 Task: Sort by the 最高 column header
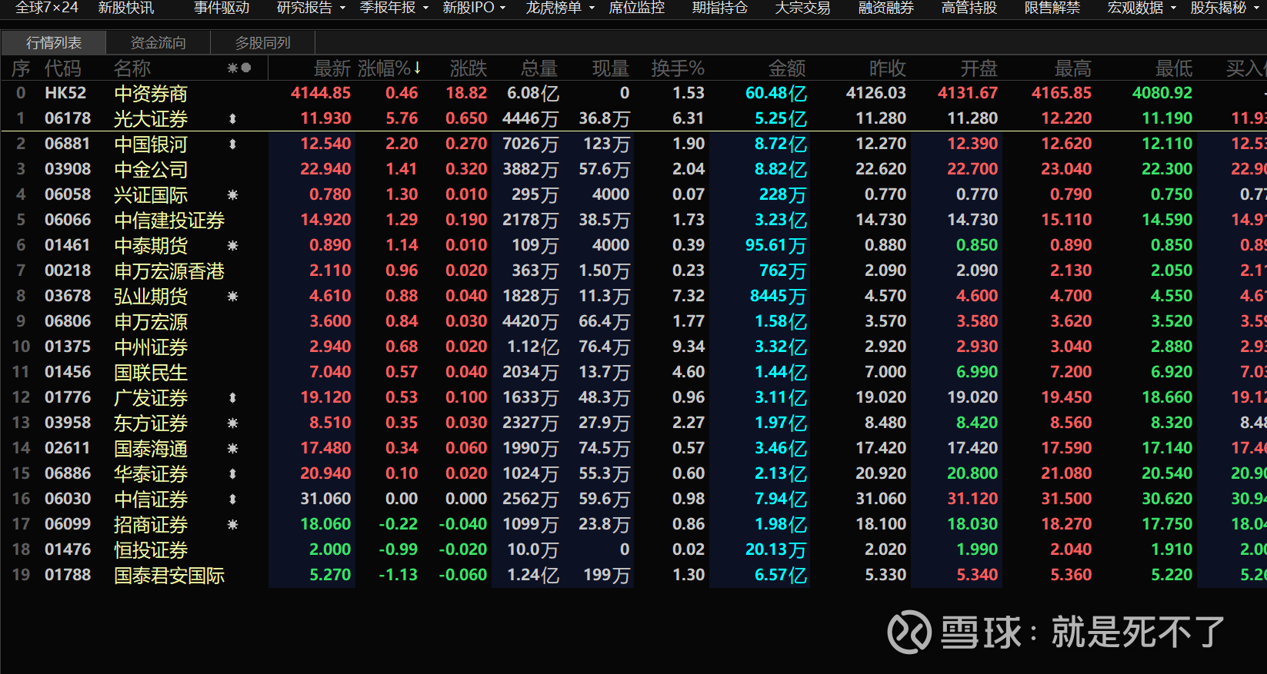point(1073,68)
